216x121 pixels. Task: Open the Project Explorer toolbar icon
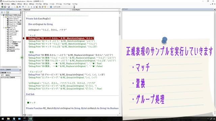coord(40,7)
